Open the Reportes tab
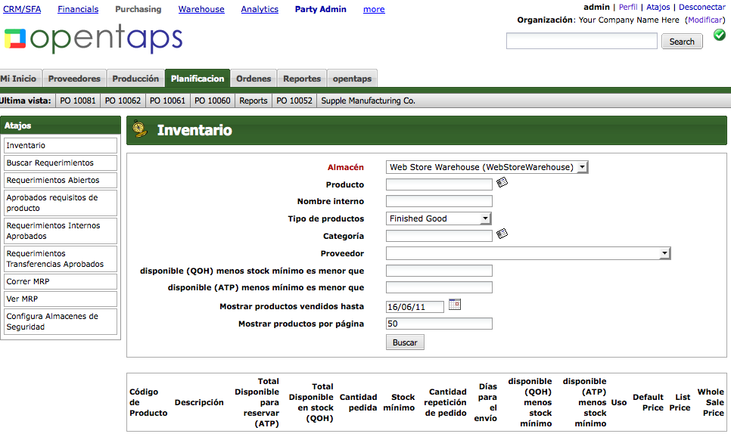 [302, 79]
